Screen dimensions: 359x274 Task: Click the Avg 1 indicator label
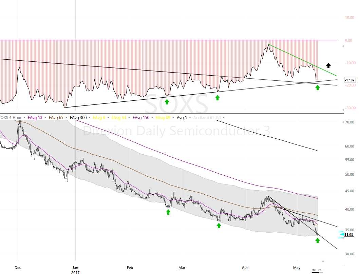coord(182,118)
